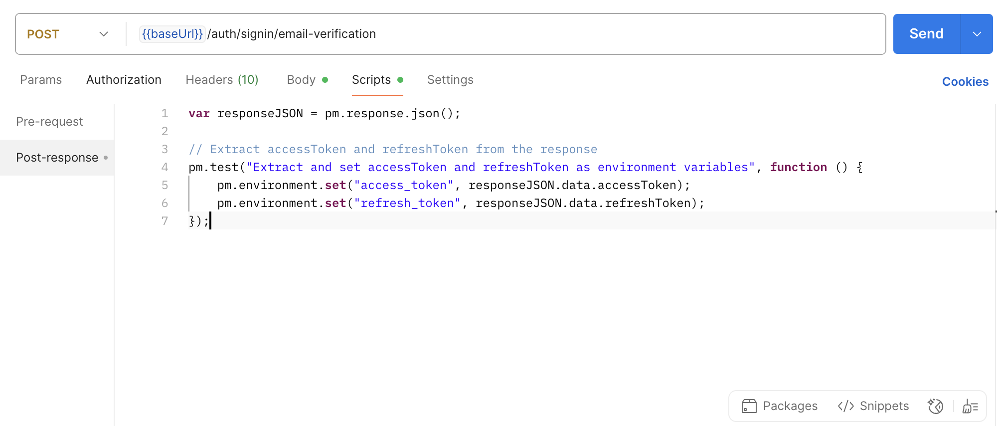Click the /auth/signin/email-verification URL path

tap(292, 34)
